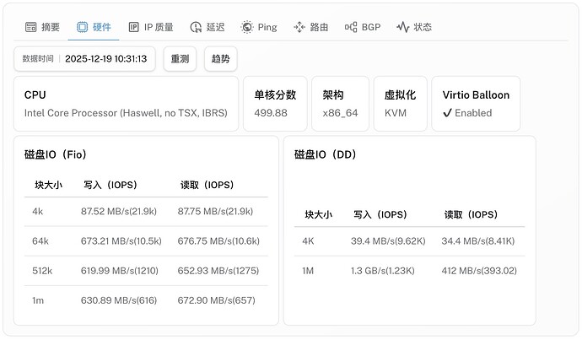Image resolution: width=582 pixels, height=340 pixels.
Task: Click Fio read value 676.75 MB/s(10.6k)
Action: click(218, 241)
